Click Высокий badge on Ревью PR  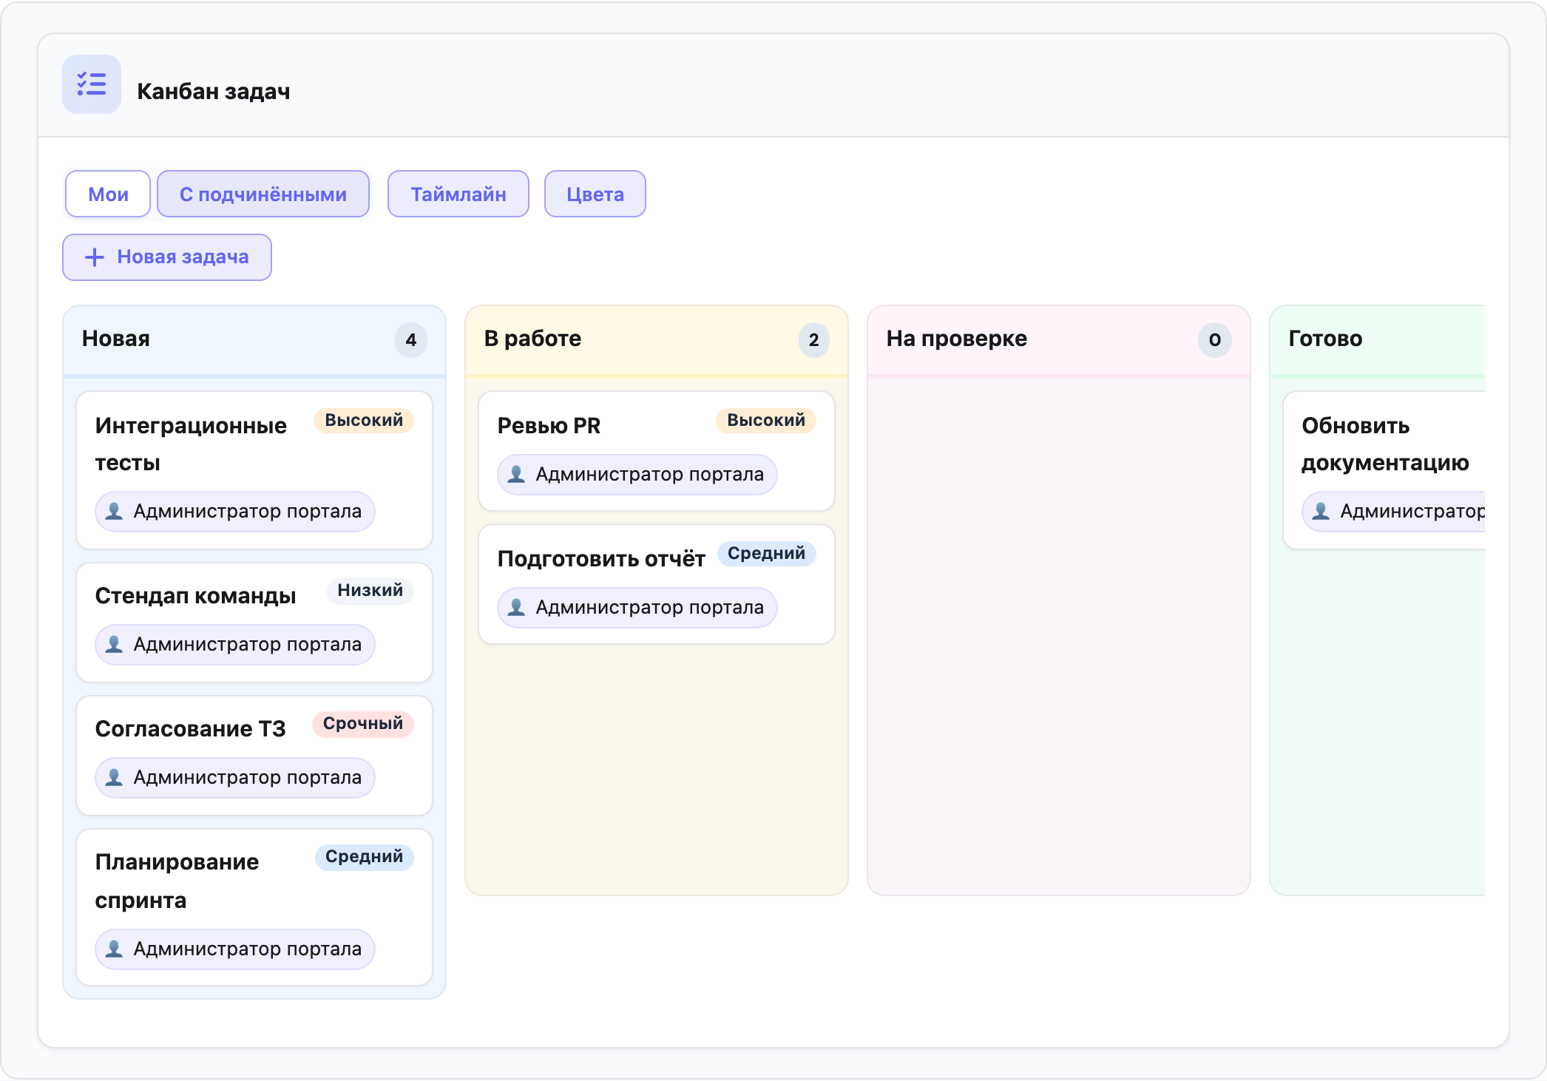pos(766,420)
